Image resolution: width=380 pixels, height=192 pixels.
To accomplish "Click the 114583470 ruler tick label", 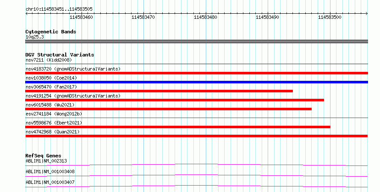I will pyautogui.click(x=143, y=17).
